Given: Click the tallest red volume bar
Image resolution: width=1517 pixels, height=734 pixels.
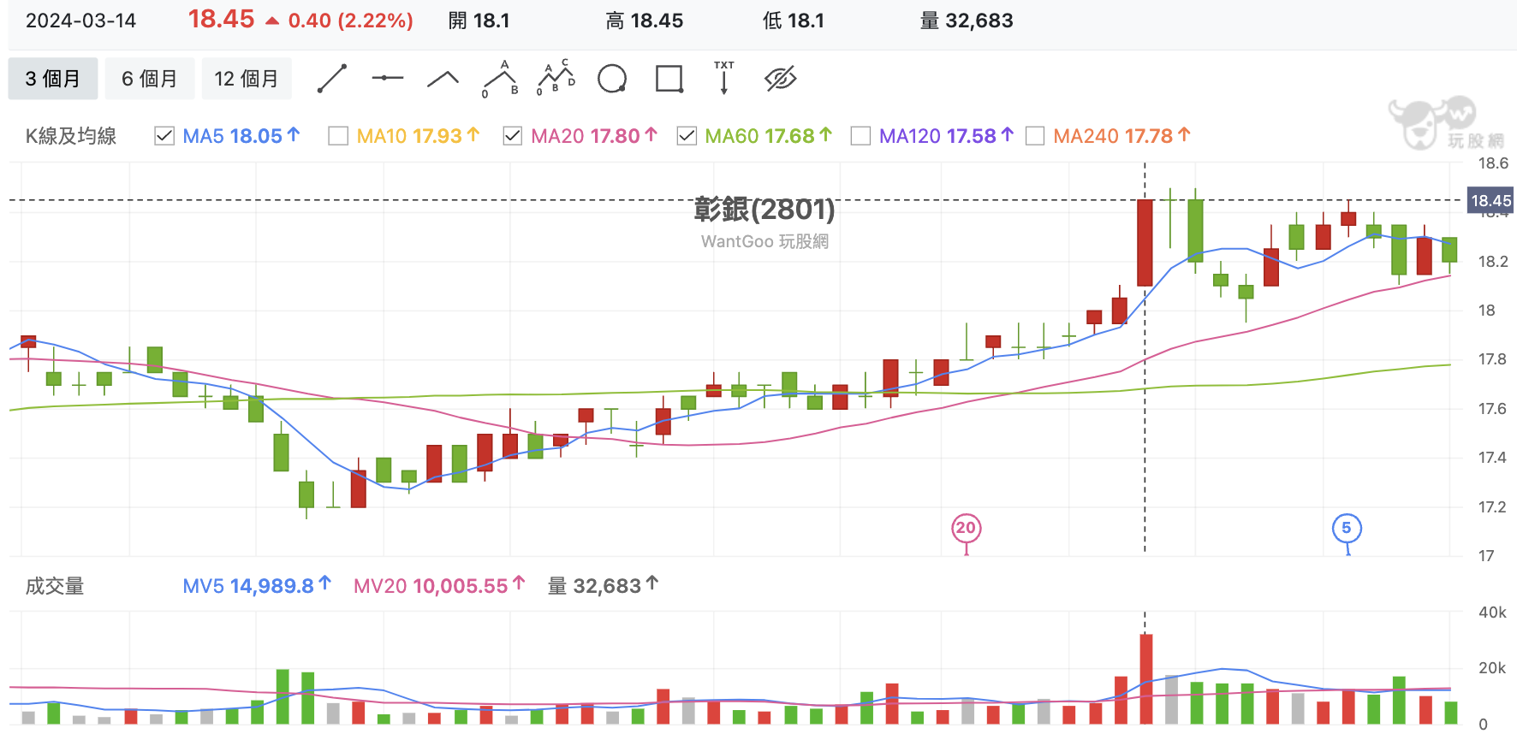Looking at the screenshot, I should click(1146, 679).
